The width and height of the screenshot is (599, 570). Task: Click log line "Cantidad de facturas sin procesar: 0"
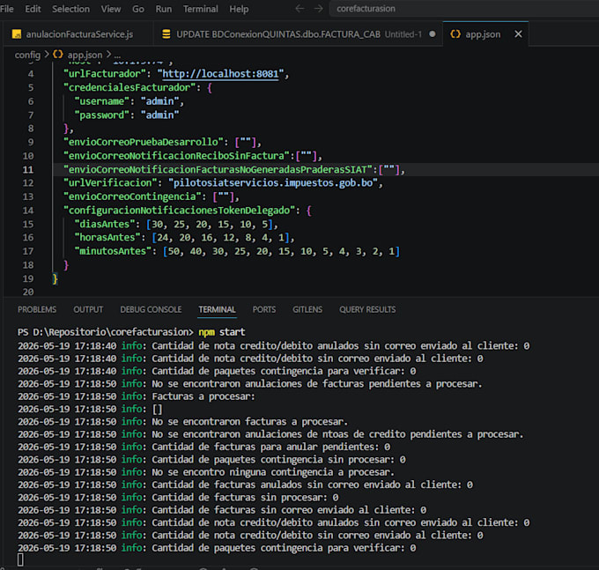coord(245,498)
